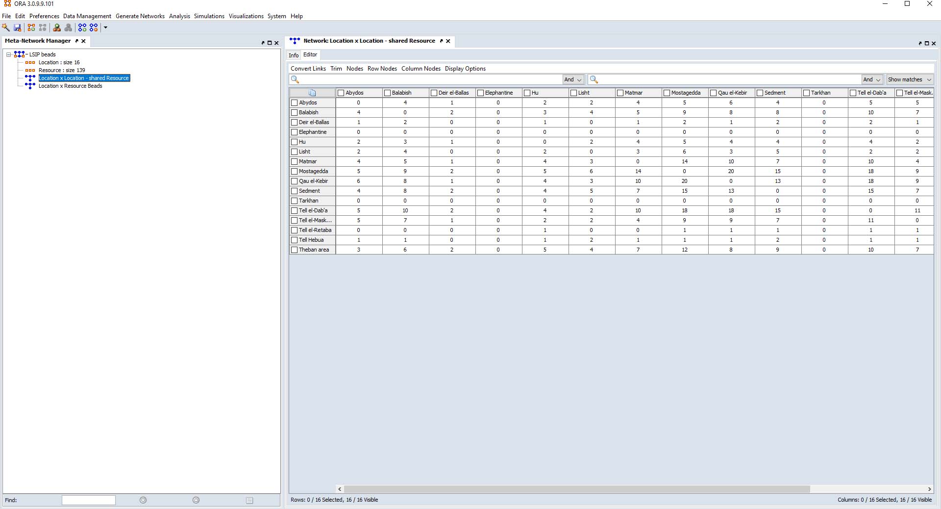This screenshot has width=941, height=509.
Task: Click the horizontal scrollbar thumb of the matrix
Action: (577, 489)
